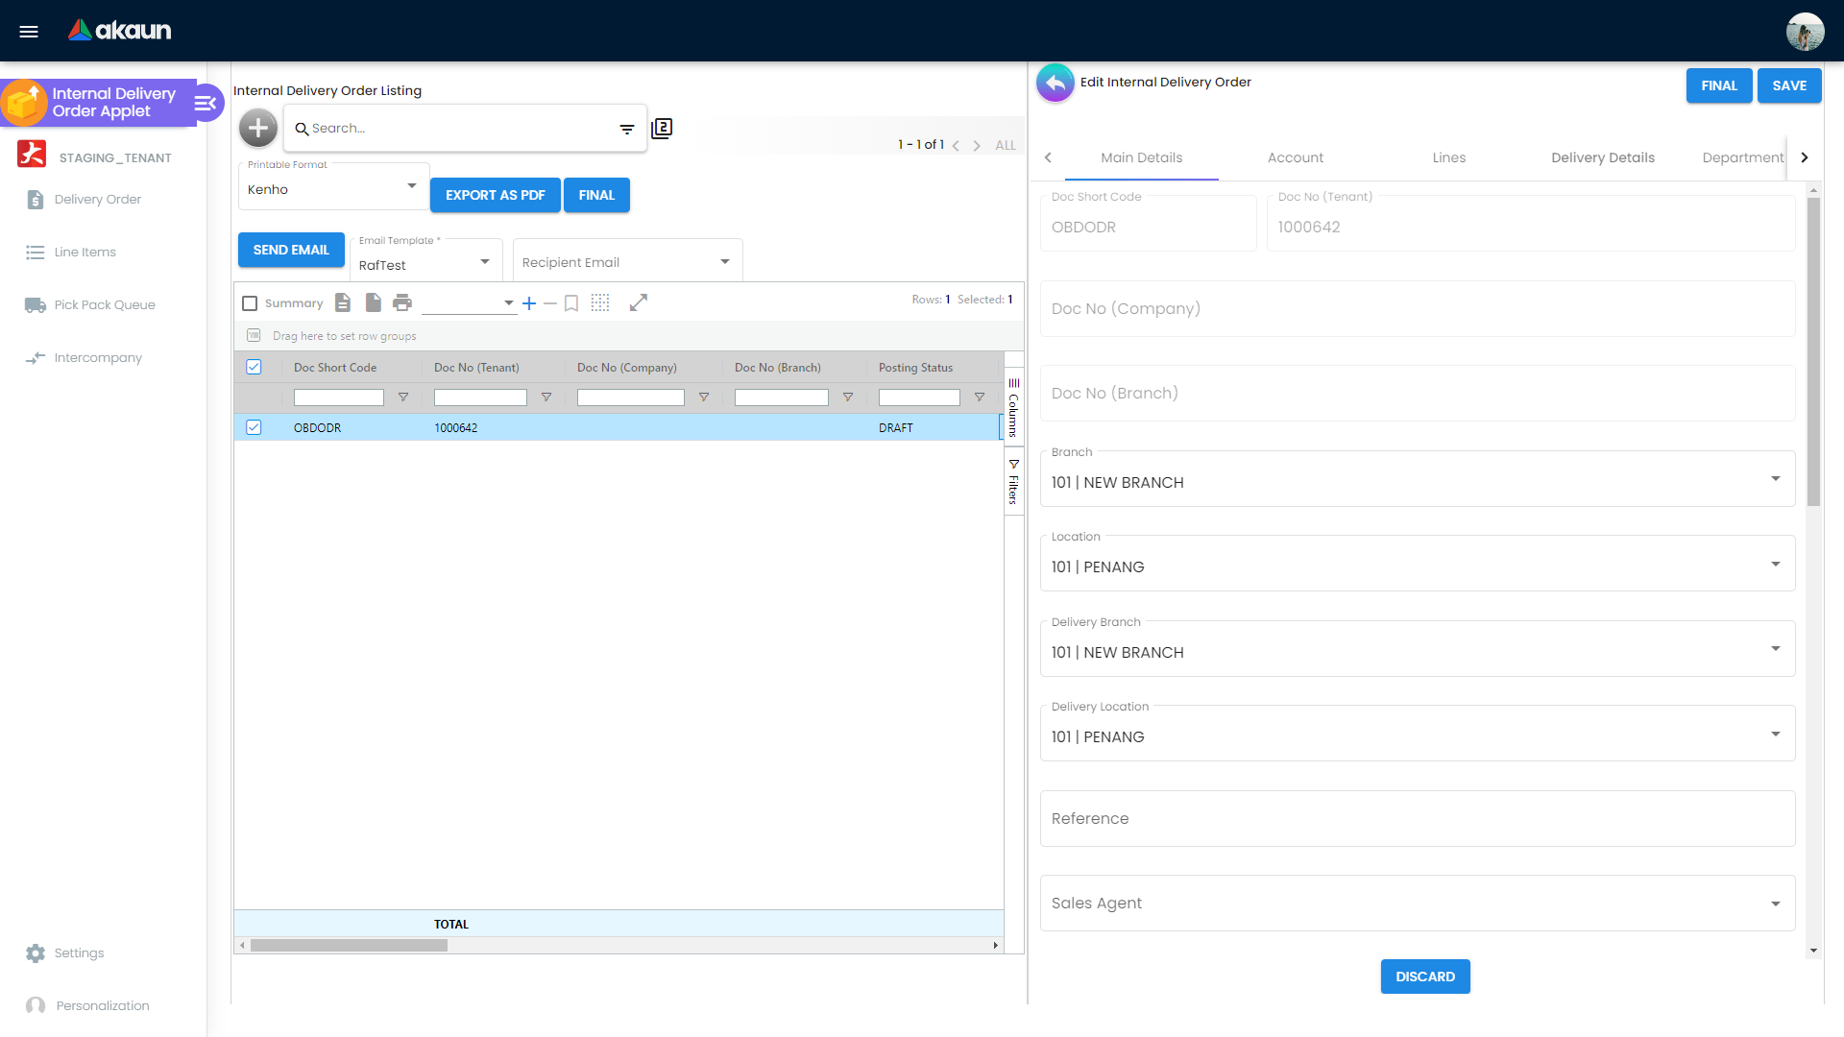Viewport: 1844px width, 1037px height.
Task: Open the Filters side panel
Action: 1013,482
